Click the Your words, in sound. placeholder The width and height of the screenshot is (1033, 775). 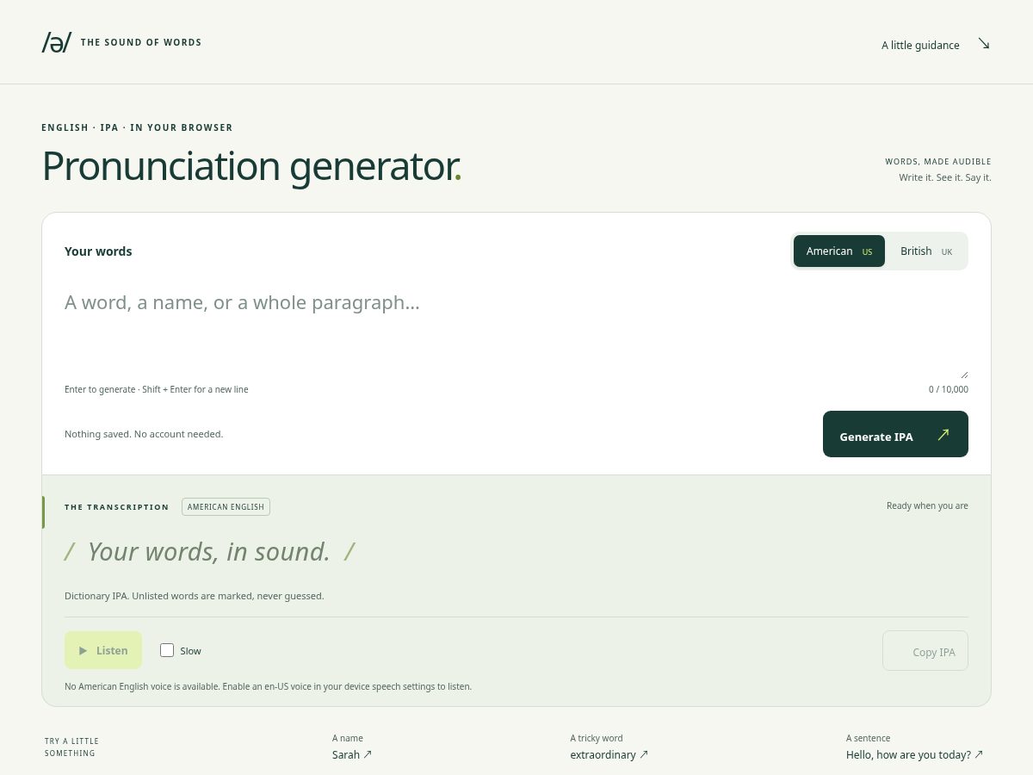coord(209,551)
